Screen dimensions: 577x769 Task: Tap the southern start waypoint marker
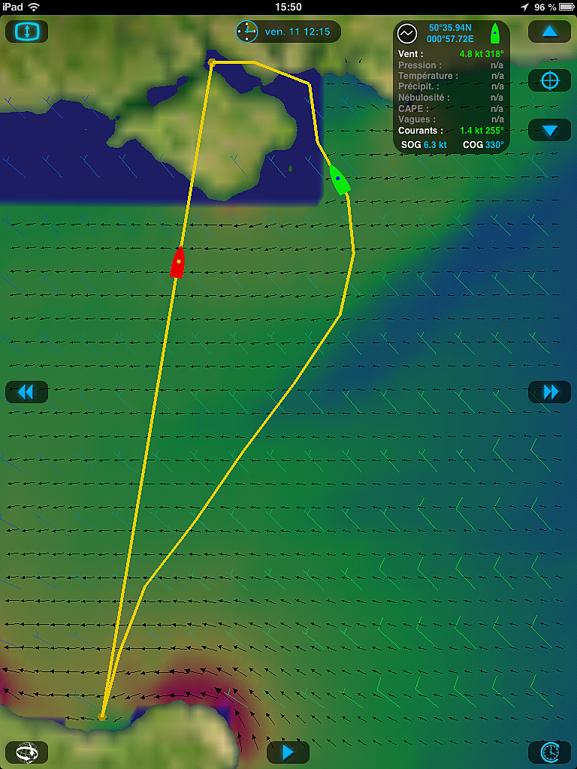click(102, 717)
